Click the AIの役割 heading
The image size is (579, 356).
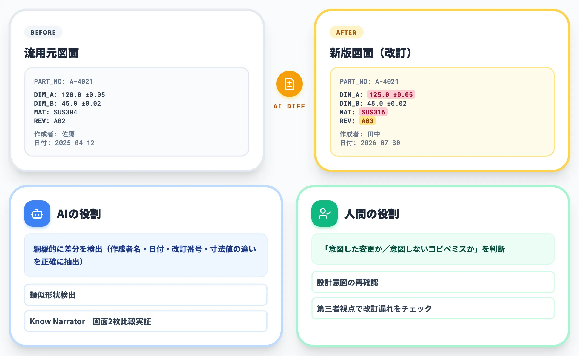click(79, 214)
